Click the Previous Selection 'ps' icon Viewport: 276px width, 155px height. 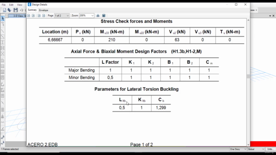click(x=3, y=143)
